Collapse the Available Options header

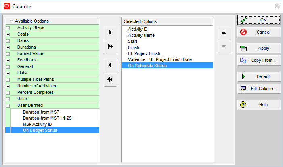[11, 21]
